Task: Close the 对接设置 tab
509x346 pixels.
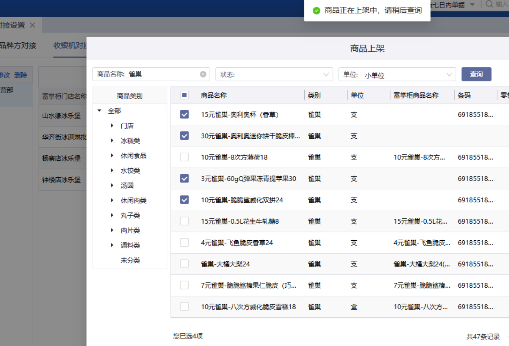Action: point(33,25)
